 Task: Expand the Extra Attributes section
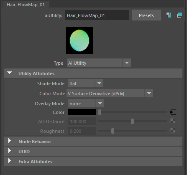(93, 161)
